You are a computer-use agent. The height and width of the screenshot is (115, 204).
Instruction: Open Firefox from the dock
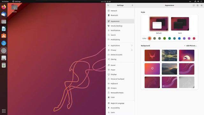[4, 7]
